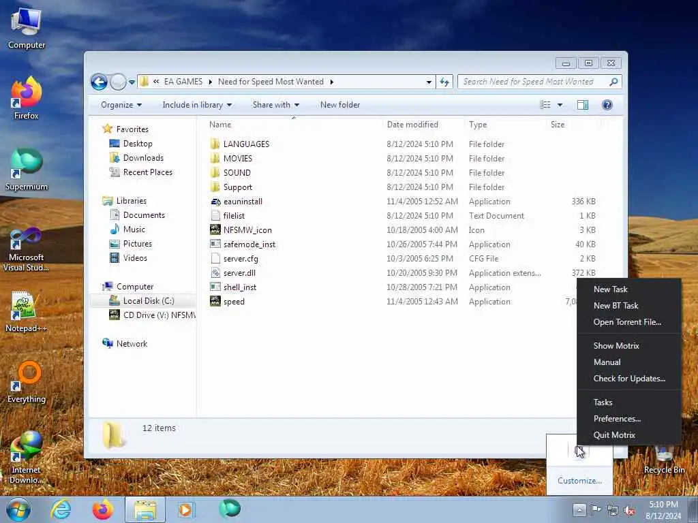Select the LANGUAGES folder

(246, 144)
